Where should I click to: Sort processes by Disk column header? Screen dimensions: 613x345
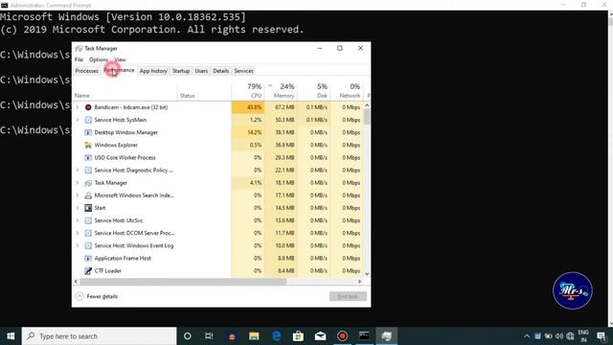(x=313, y=90)
